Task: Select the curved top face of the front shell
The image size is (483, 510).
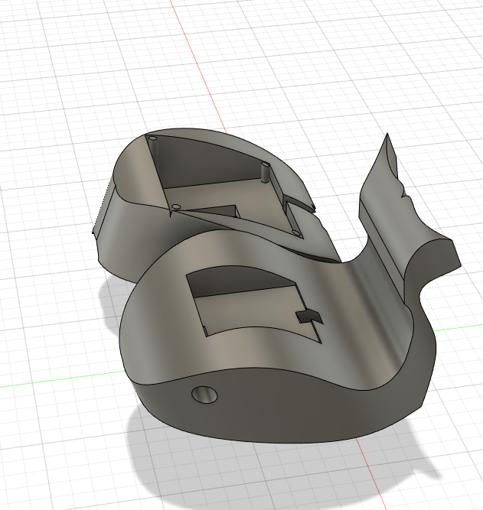Action: tap(168, 321)
